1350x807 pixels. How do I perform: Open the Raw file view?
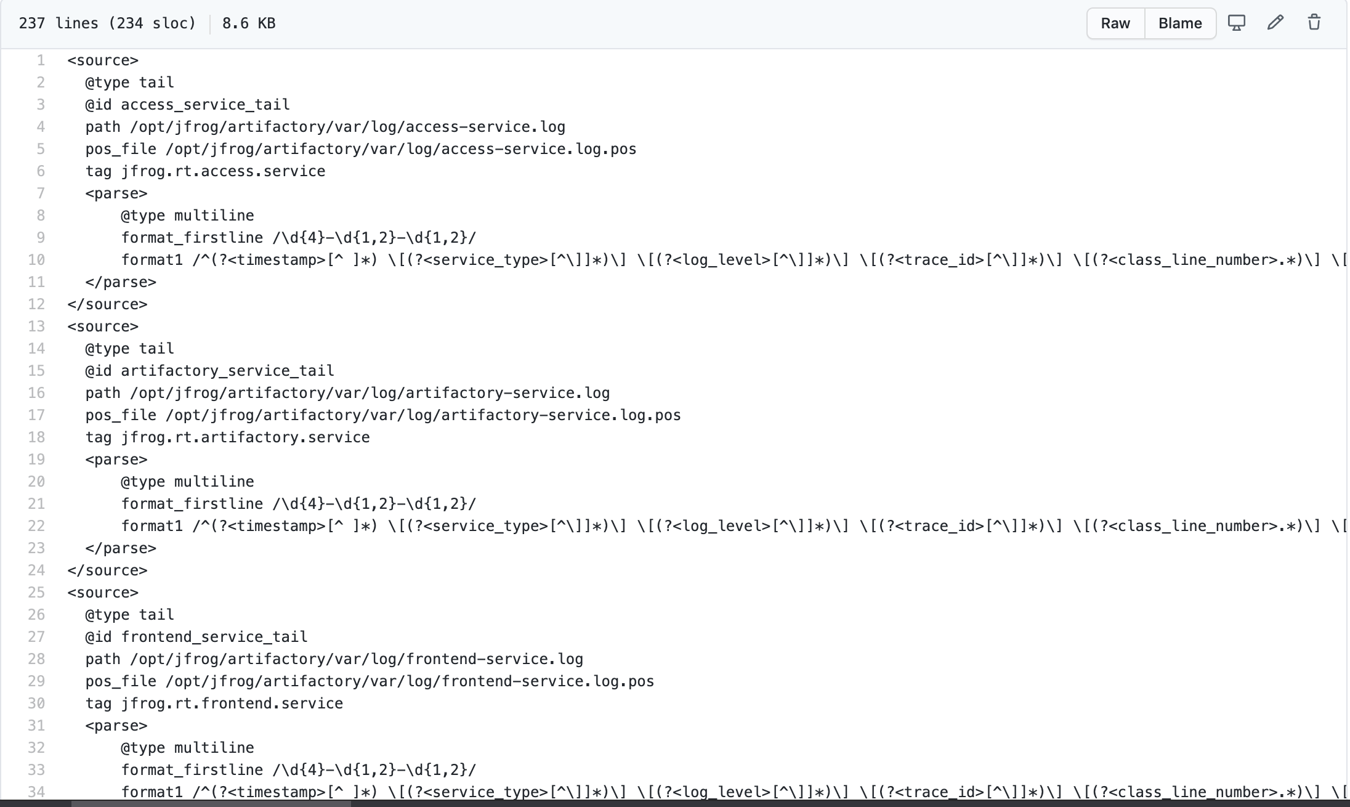pos(1115,23)
